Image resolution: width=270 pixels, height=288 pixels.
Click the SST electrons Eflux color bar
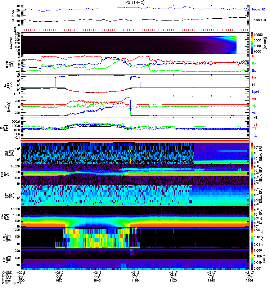252,195
